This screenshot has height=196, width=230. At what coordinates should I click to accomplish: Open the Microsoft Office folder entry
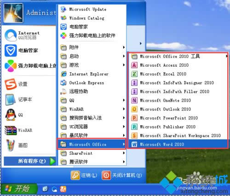coord(92,144)
